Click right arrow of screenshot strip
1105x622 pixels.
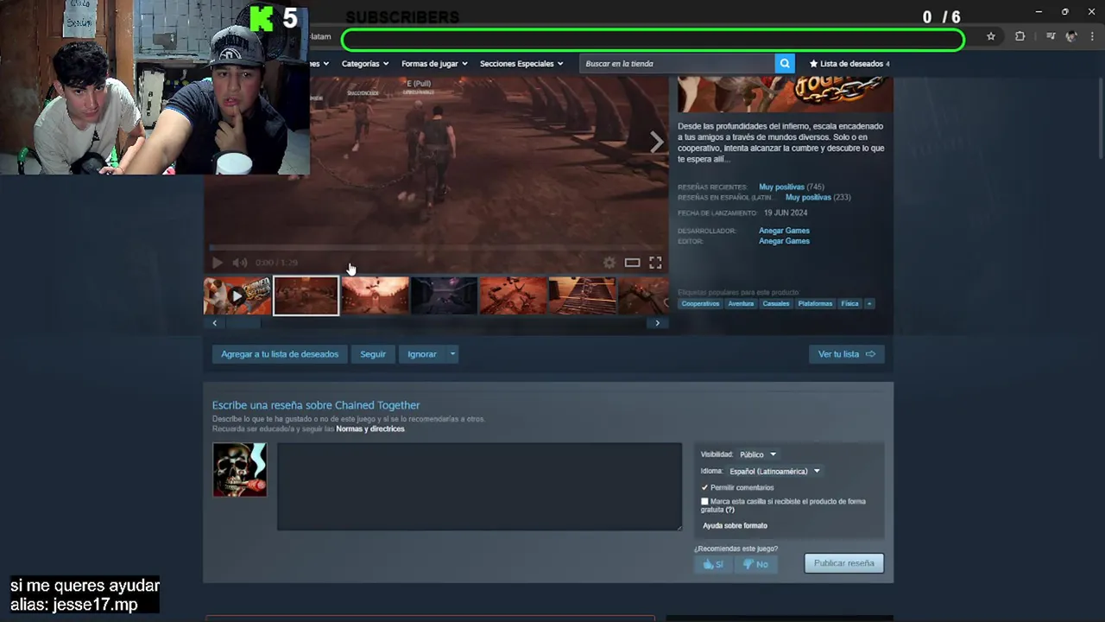[x=657, y=323]
